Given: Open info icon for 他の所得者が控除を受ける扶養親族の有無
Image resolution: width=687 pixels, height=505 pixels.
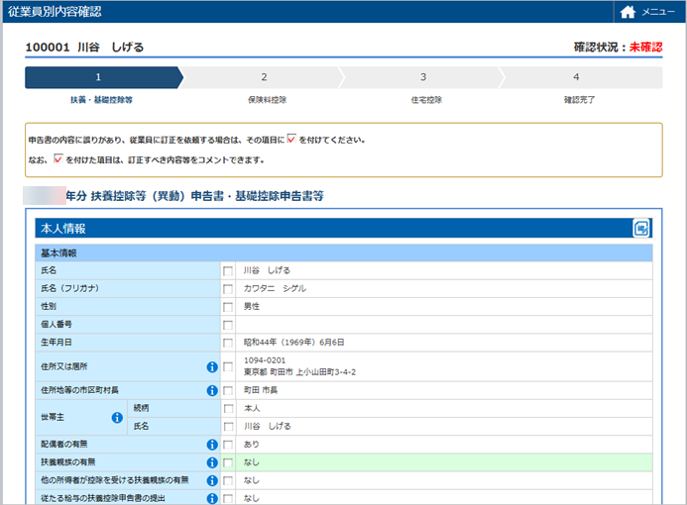Looking at the screenshot, I should tap(212, 480).
